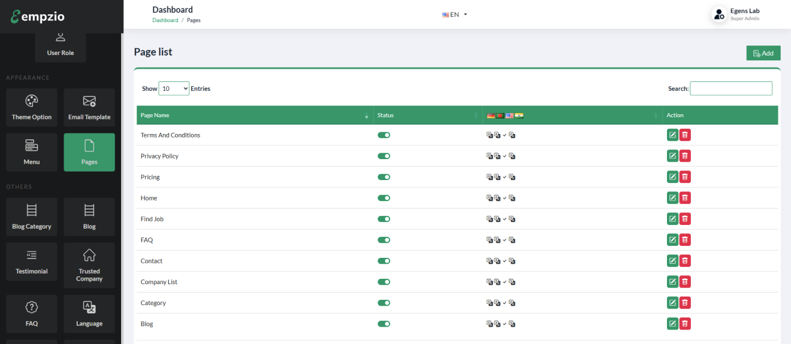Viewport: 791px width, 344px height.
Task: Toggle Contact page status switch
Action: tap(384, 261)
